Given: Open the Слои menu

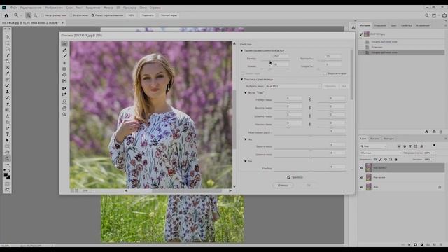Looking at the screenshot, I should [69, 8].
